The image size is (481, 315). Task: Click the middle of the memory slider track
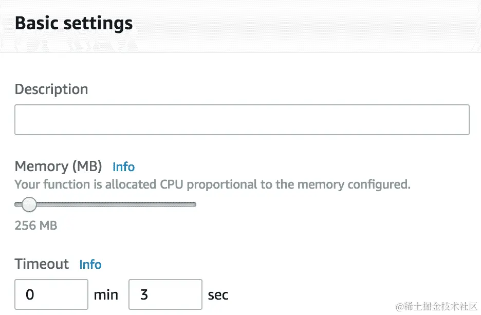[x=105, y=205]
